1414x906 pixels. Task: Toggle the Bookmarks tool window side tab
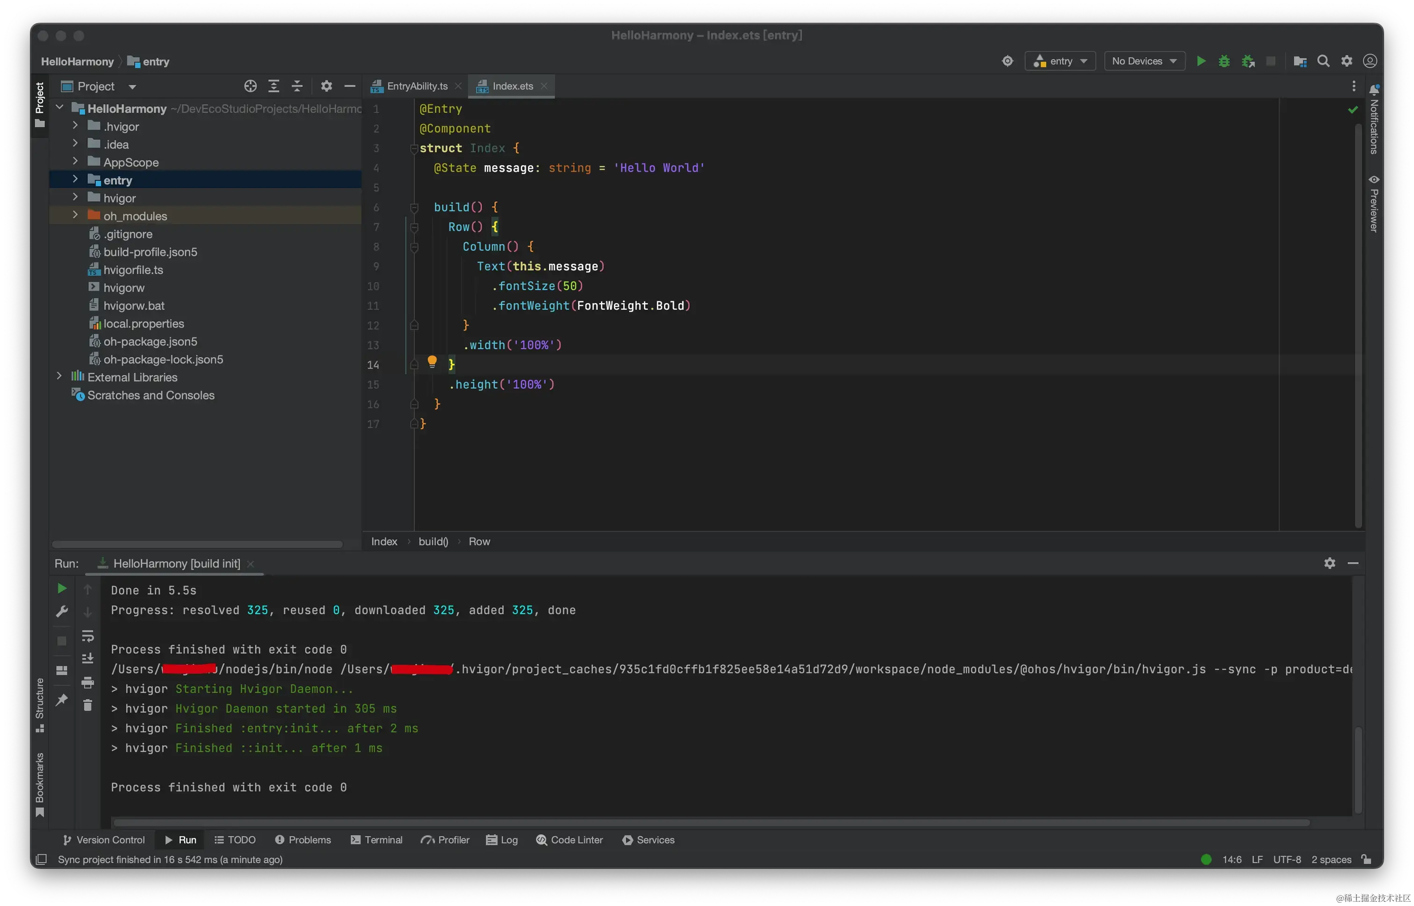[x=39, y=785]
